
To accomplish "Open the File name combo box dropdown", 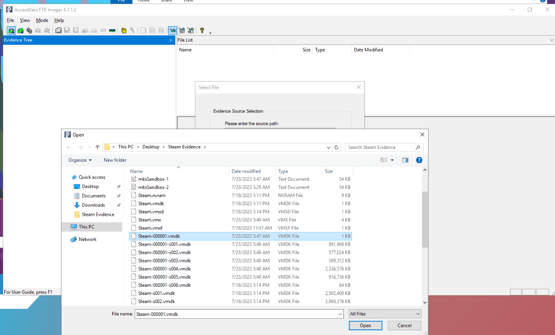I will point(340,314).
